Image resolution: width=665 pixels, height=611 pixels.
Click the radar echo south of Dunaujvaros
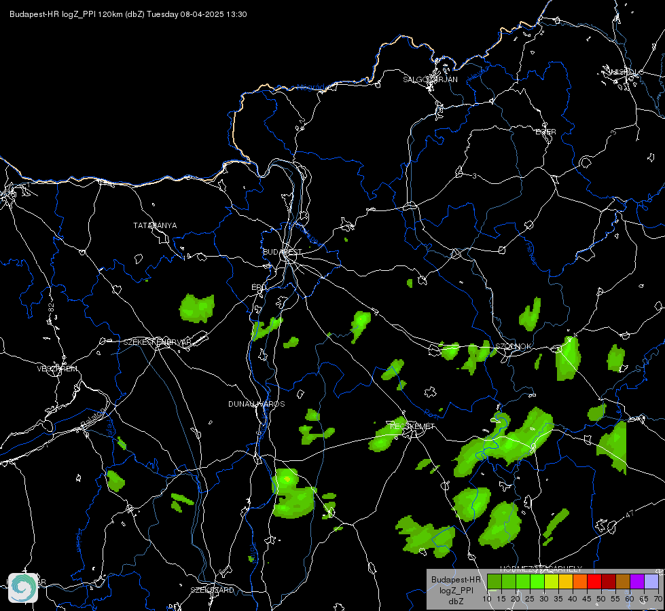click(293, 494)
